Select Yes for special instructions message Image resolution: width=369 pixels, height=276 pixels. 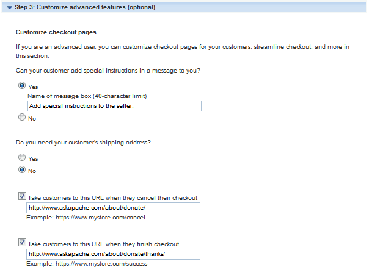tap(23, 87)
